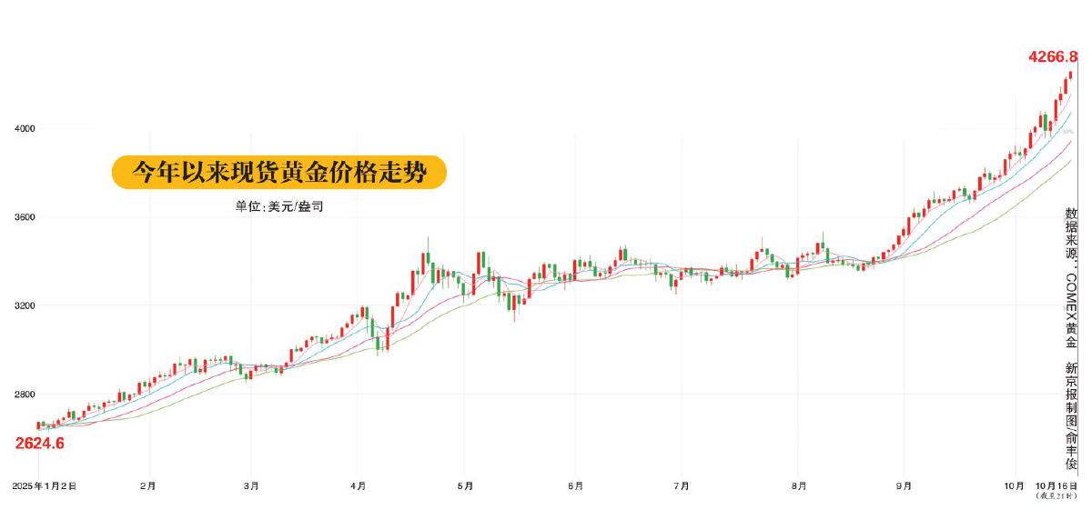
Task: Click the 2月 month marker
Action: [x=148, y=486]
